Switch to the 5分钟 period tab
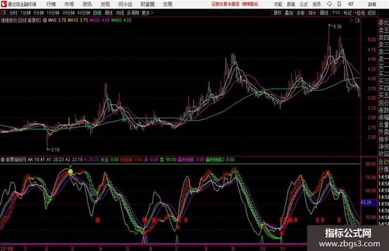 coord(39,13)
